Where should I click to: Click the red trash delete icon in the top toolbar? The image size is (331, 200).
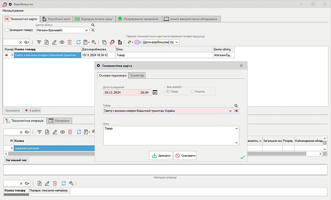70,42
